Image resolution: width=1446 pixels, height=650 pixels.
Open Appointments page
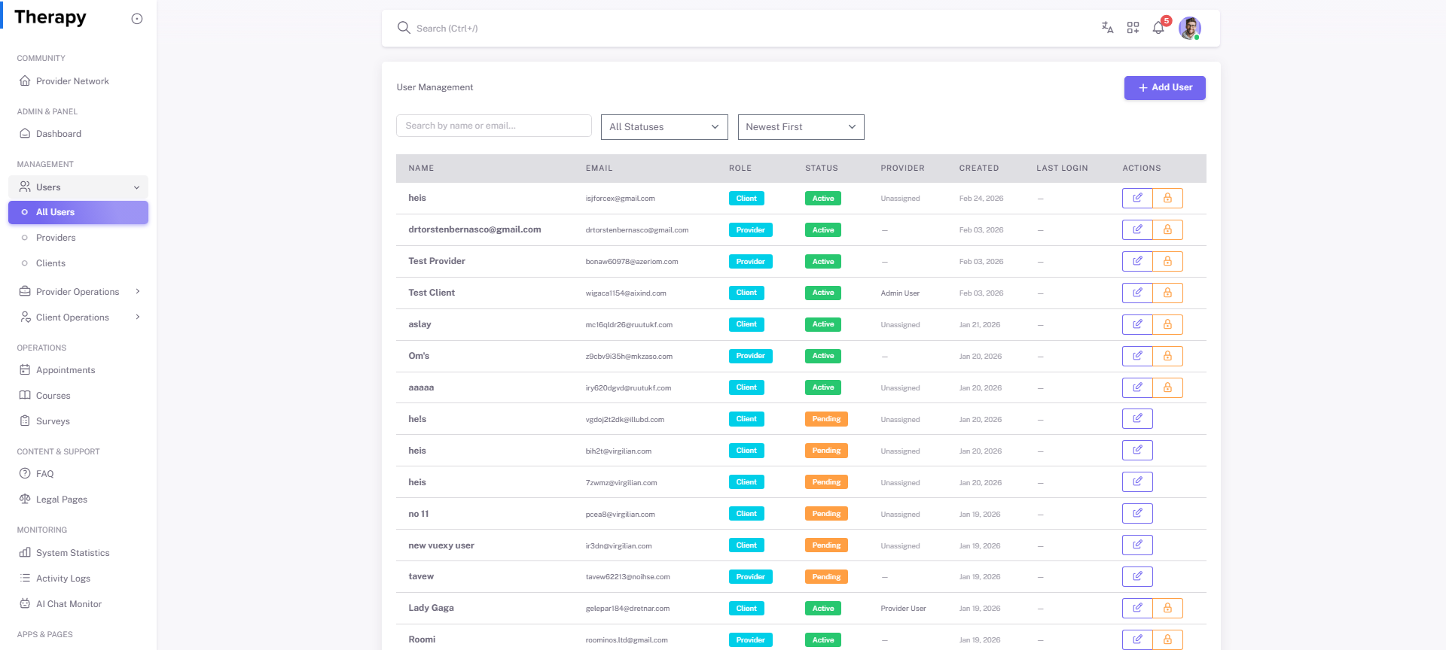click(x=78, y=370)
